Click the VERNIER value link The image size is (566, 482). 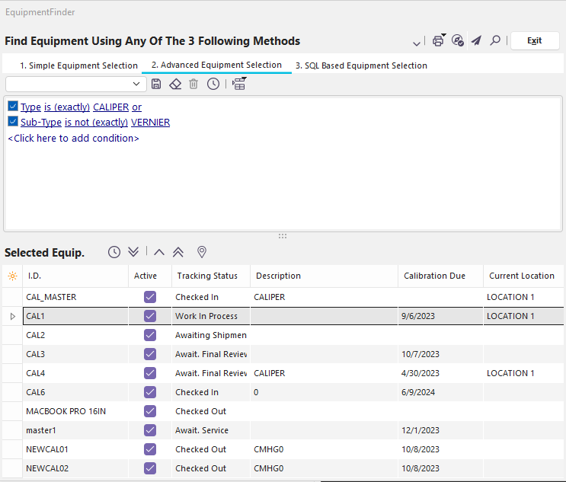coord(150,123)
